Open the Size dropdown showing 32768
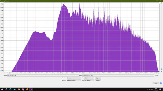 tap(89, 78)
